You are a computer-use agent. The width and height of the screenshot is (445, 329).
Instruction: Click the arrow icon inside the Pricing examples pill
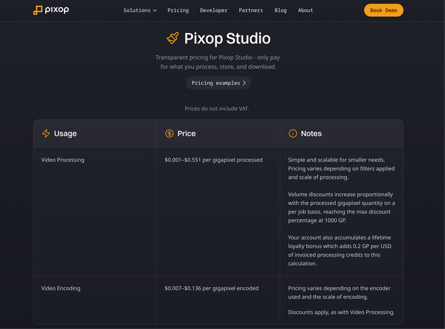[245, 82]
